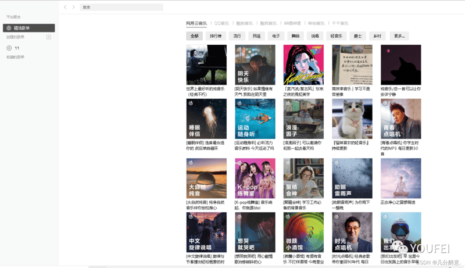Open the 浪漫因子 playlist cover

click(x=303, y=119)
